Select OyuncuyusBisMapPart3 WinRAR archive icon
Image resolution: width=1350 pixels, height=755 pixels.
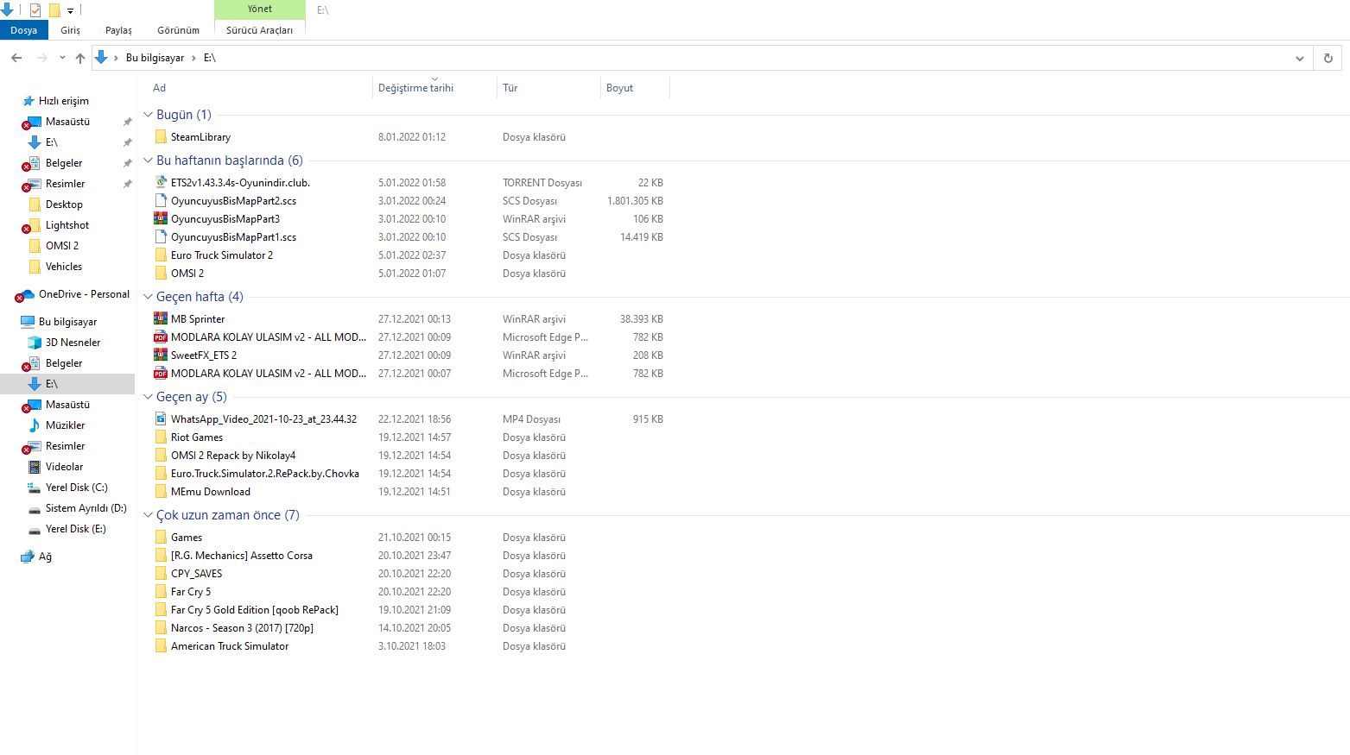click(161, 219)
